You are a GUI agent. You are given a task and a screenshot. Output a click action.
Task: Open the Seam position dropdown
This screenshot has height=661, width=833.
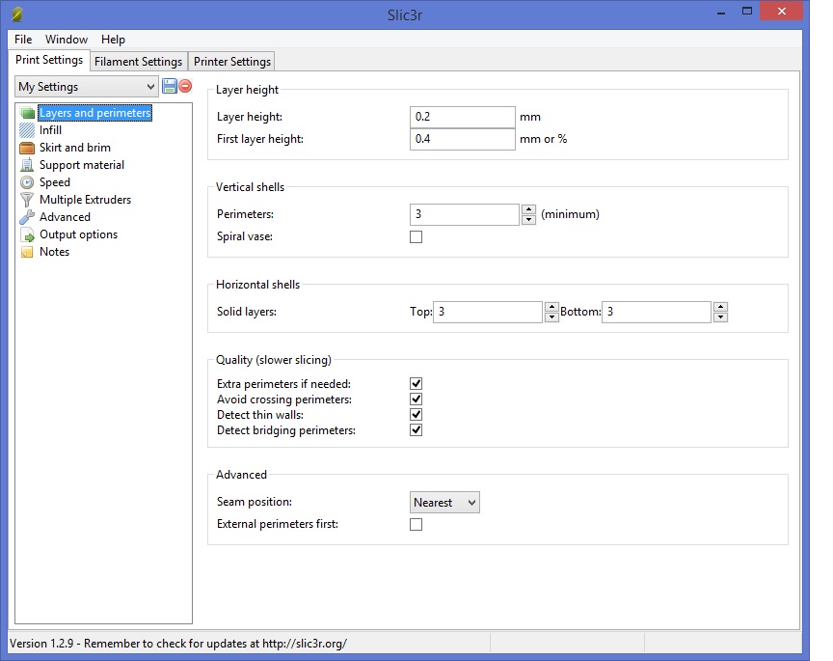[444, 503]
